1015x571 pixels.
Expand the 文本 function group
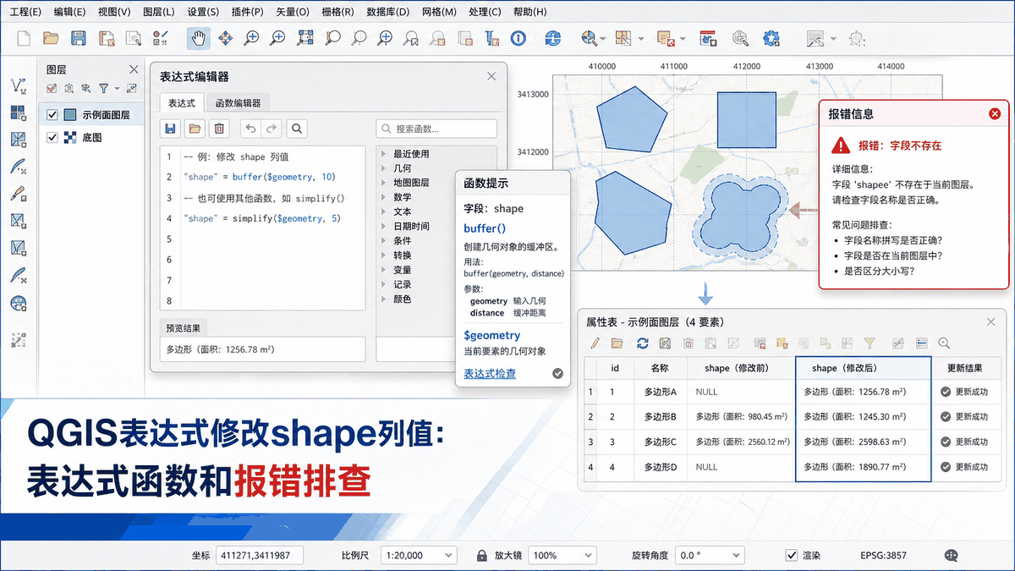coord(383,211)
